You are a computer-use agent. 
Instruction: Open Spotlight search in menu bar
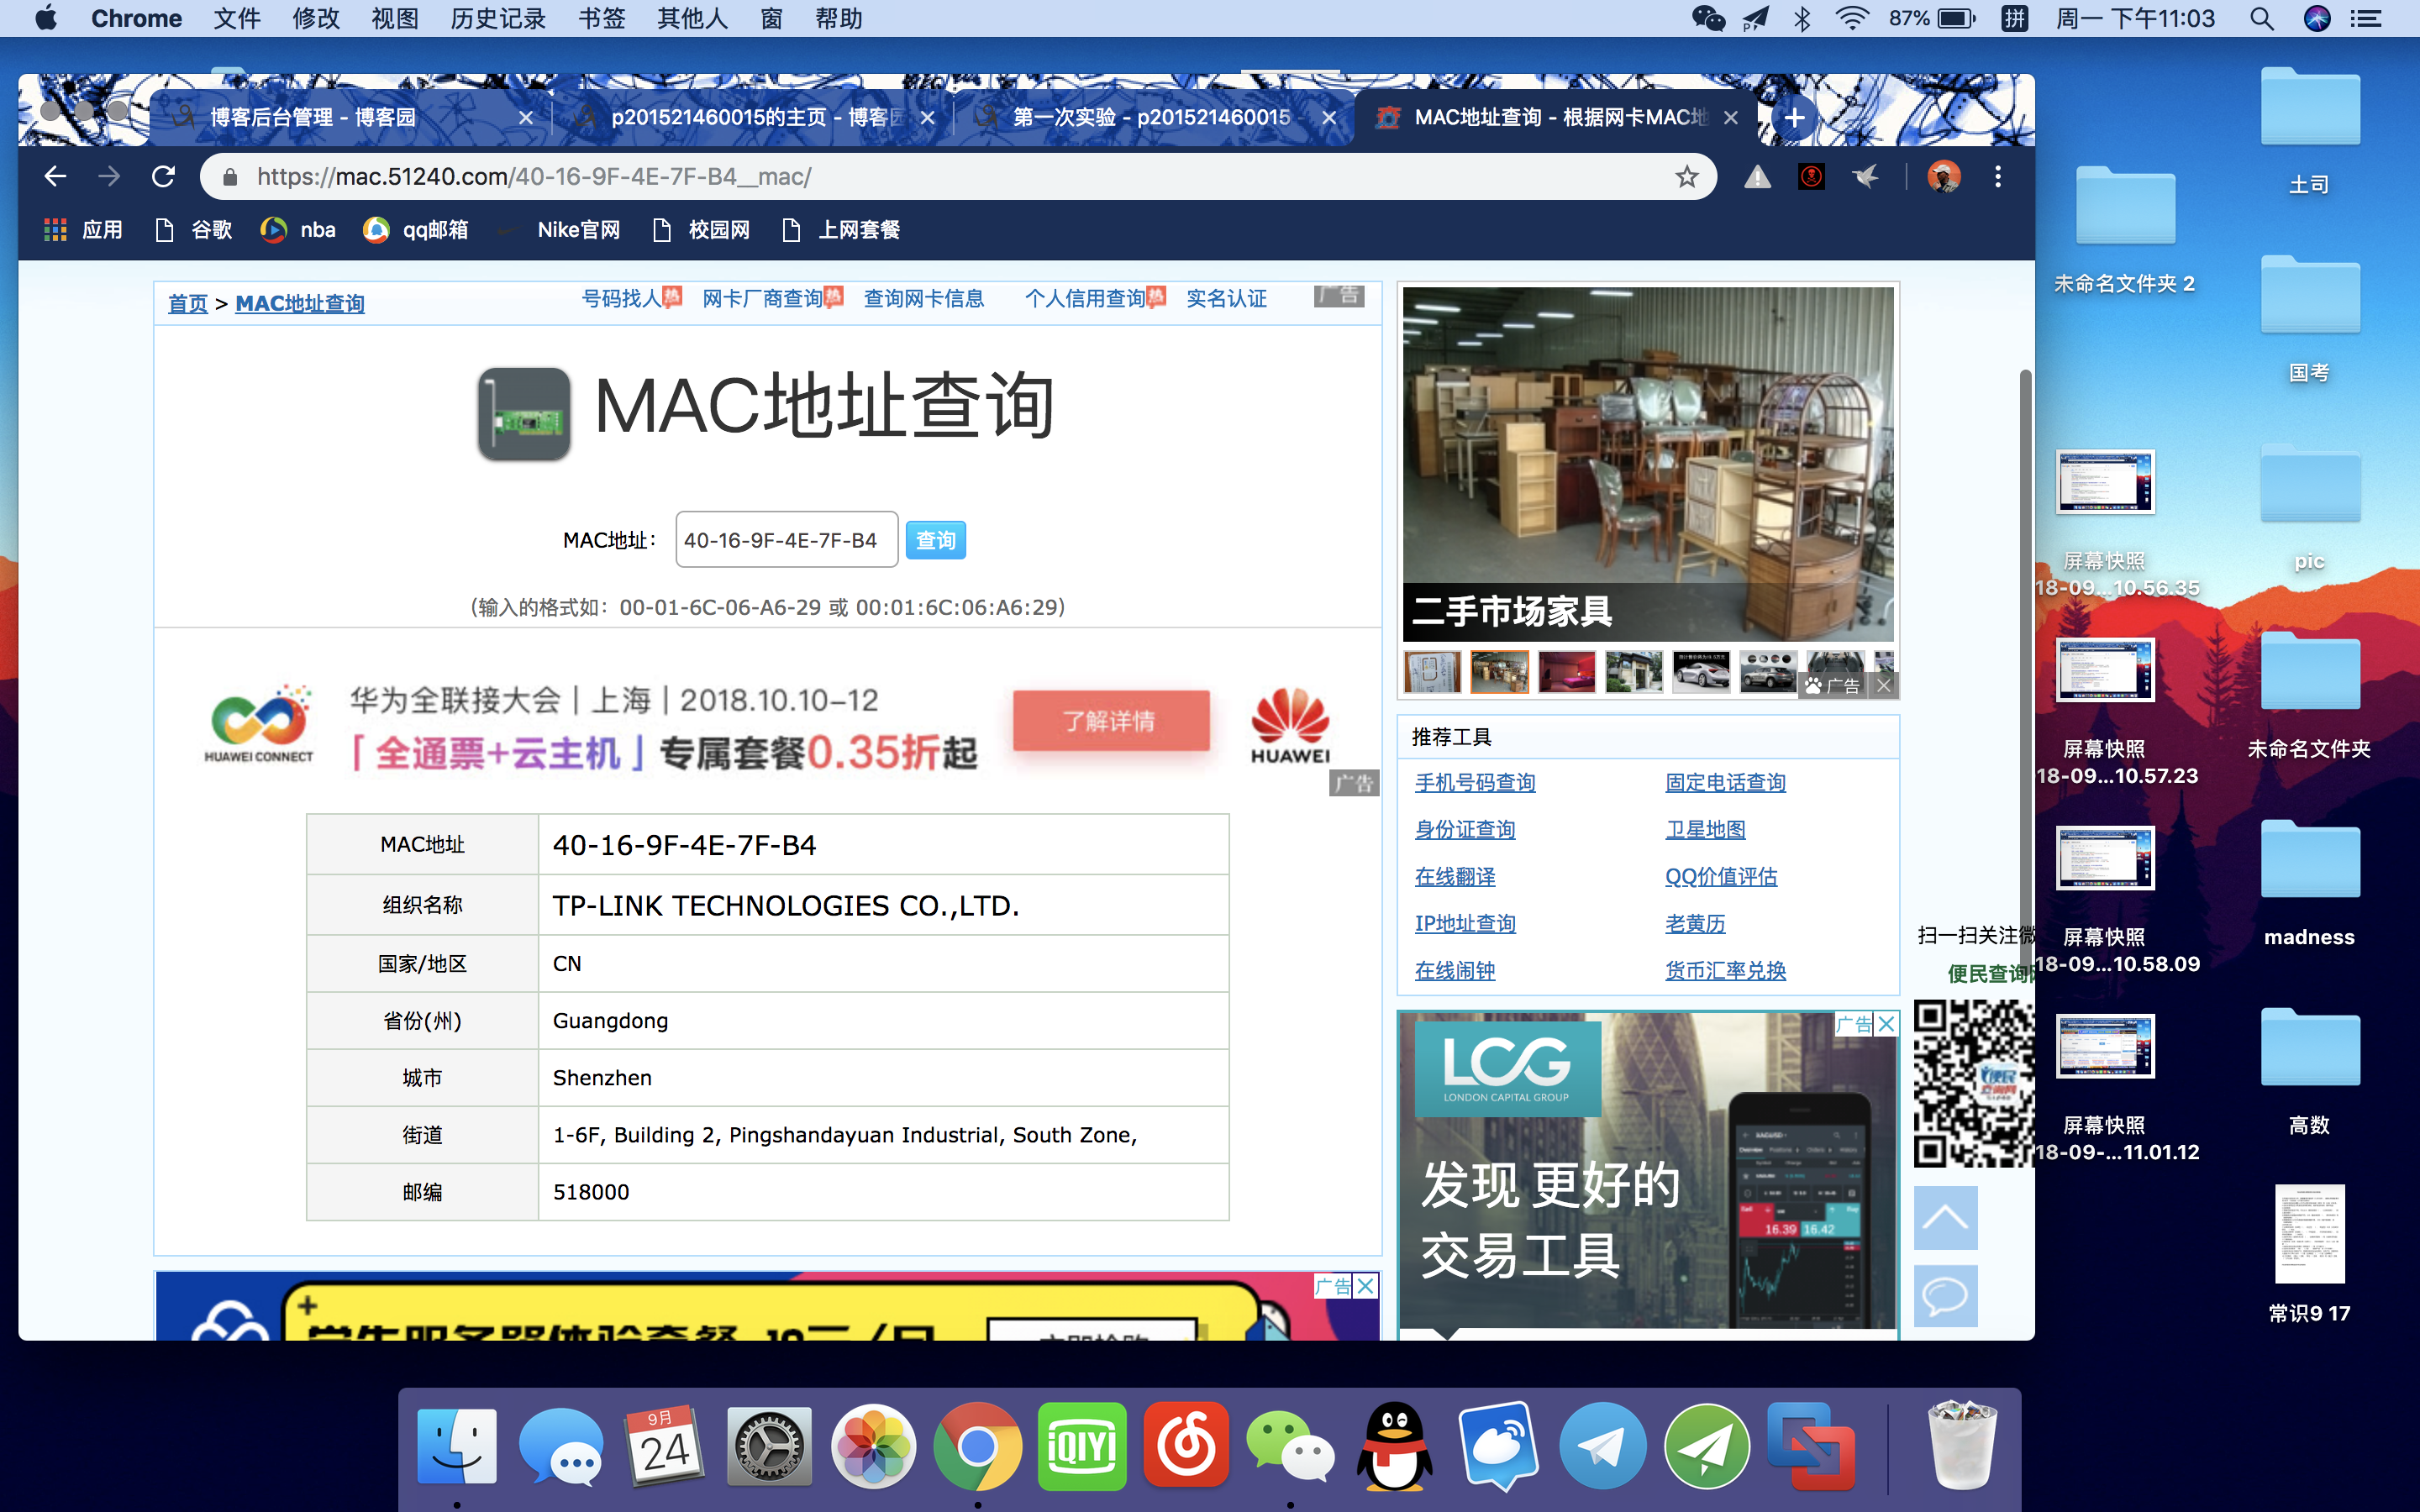tap(2262, 18)
